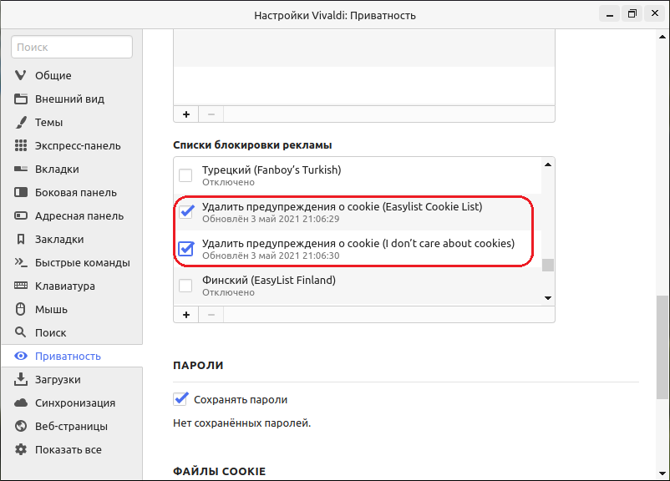
Task: Click the Мышь mouse icon
Action: click(x=21, y=309)
